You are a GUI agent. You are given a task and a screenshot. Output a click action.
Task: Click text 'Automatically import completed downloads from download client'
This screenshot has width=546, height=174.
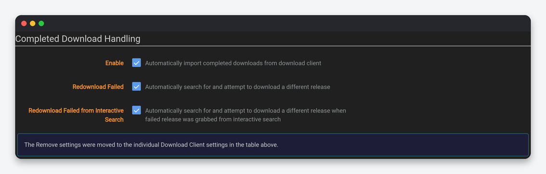click(x=233, y=63)
